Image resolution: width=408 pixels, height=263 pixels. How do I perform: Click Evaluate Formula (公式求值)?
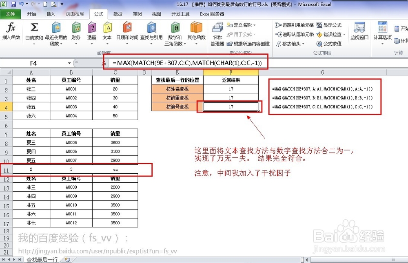coord(329,44)
